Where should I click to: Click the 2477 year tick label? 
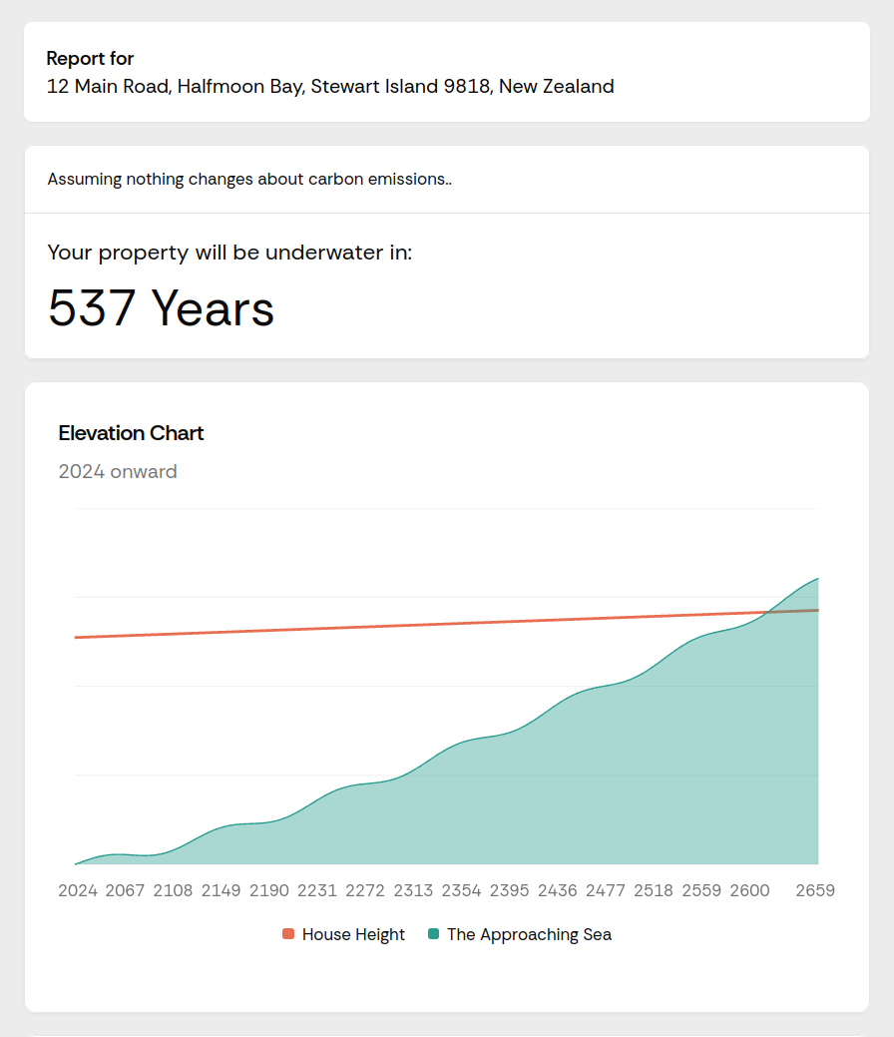[606, 890]
